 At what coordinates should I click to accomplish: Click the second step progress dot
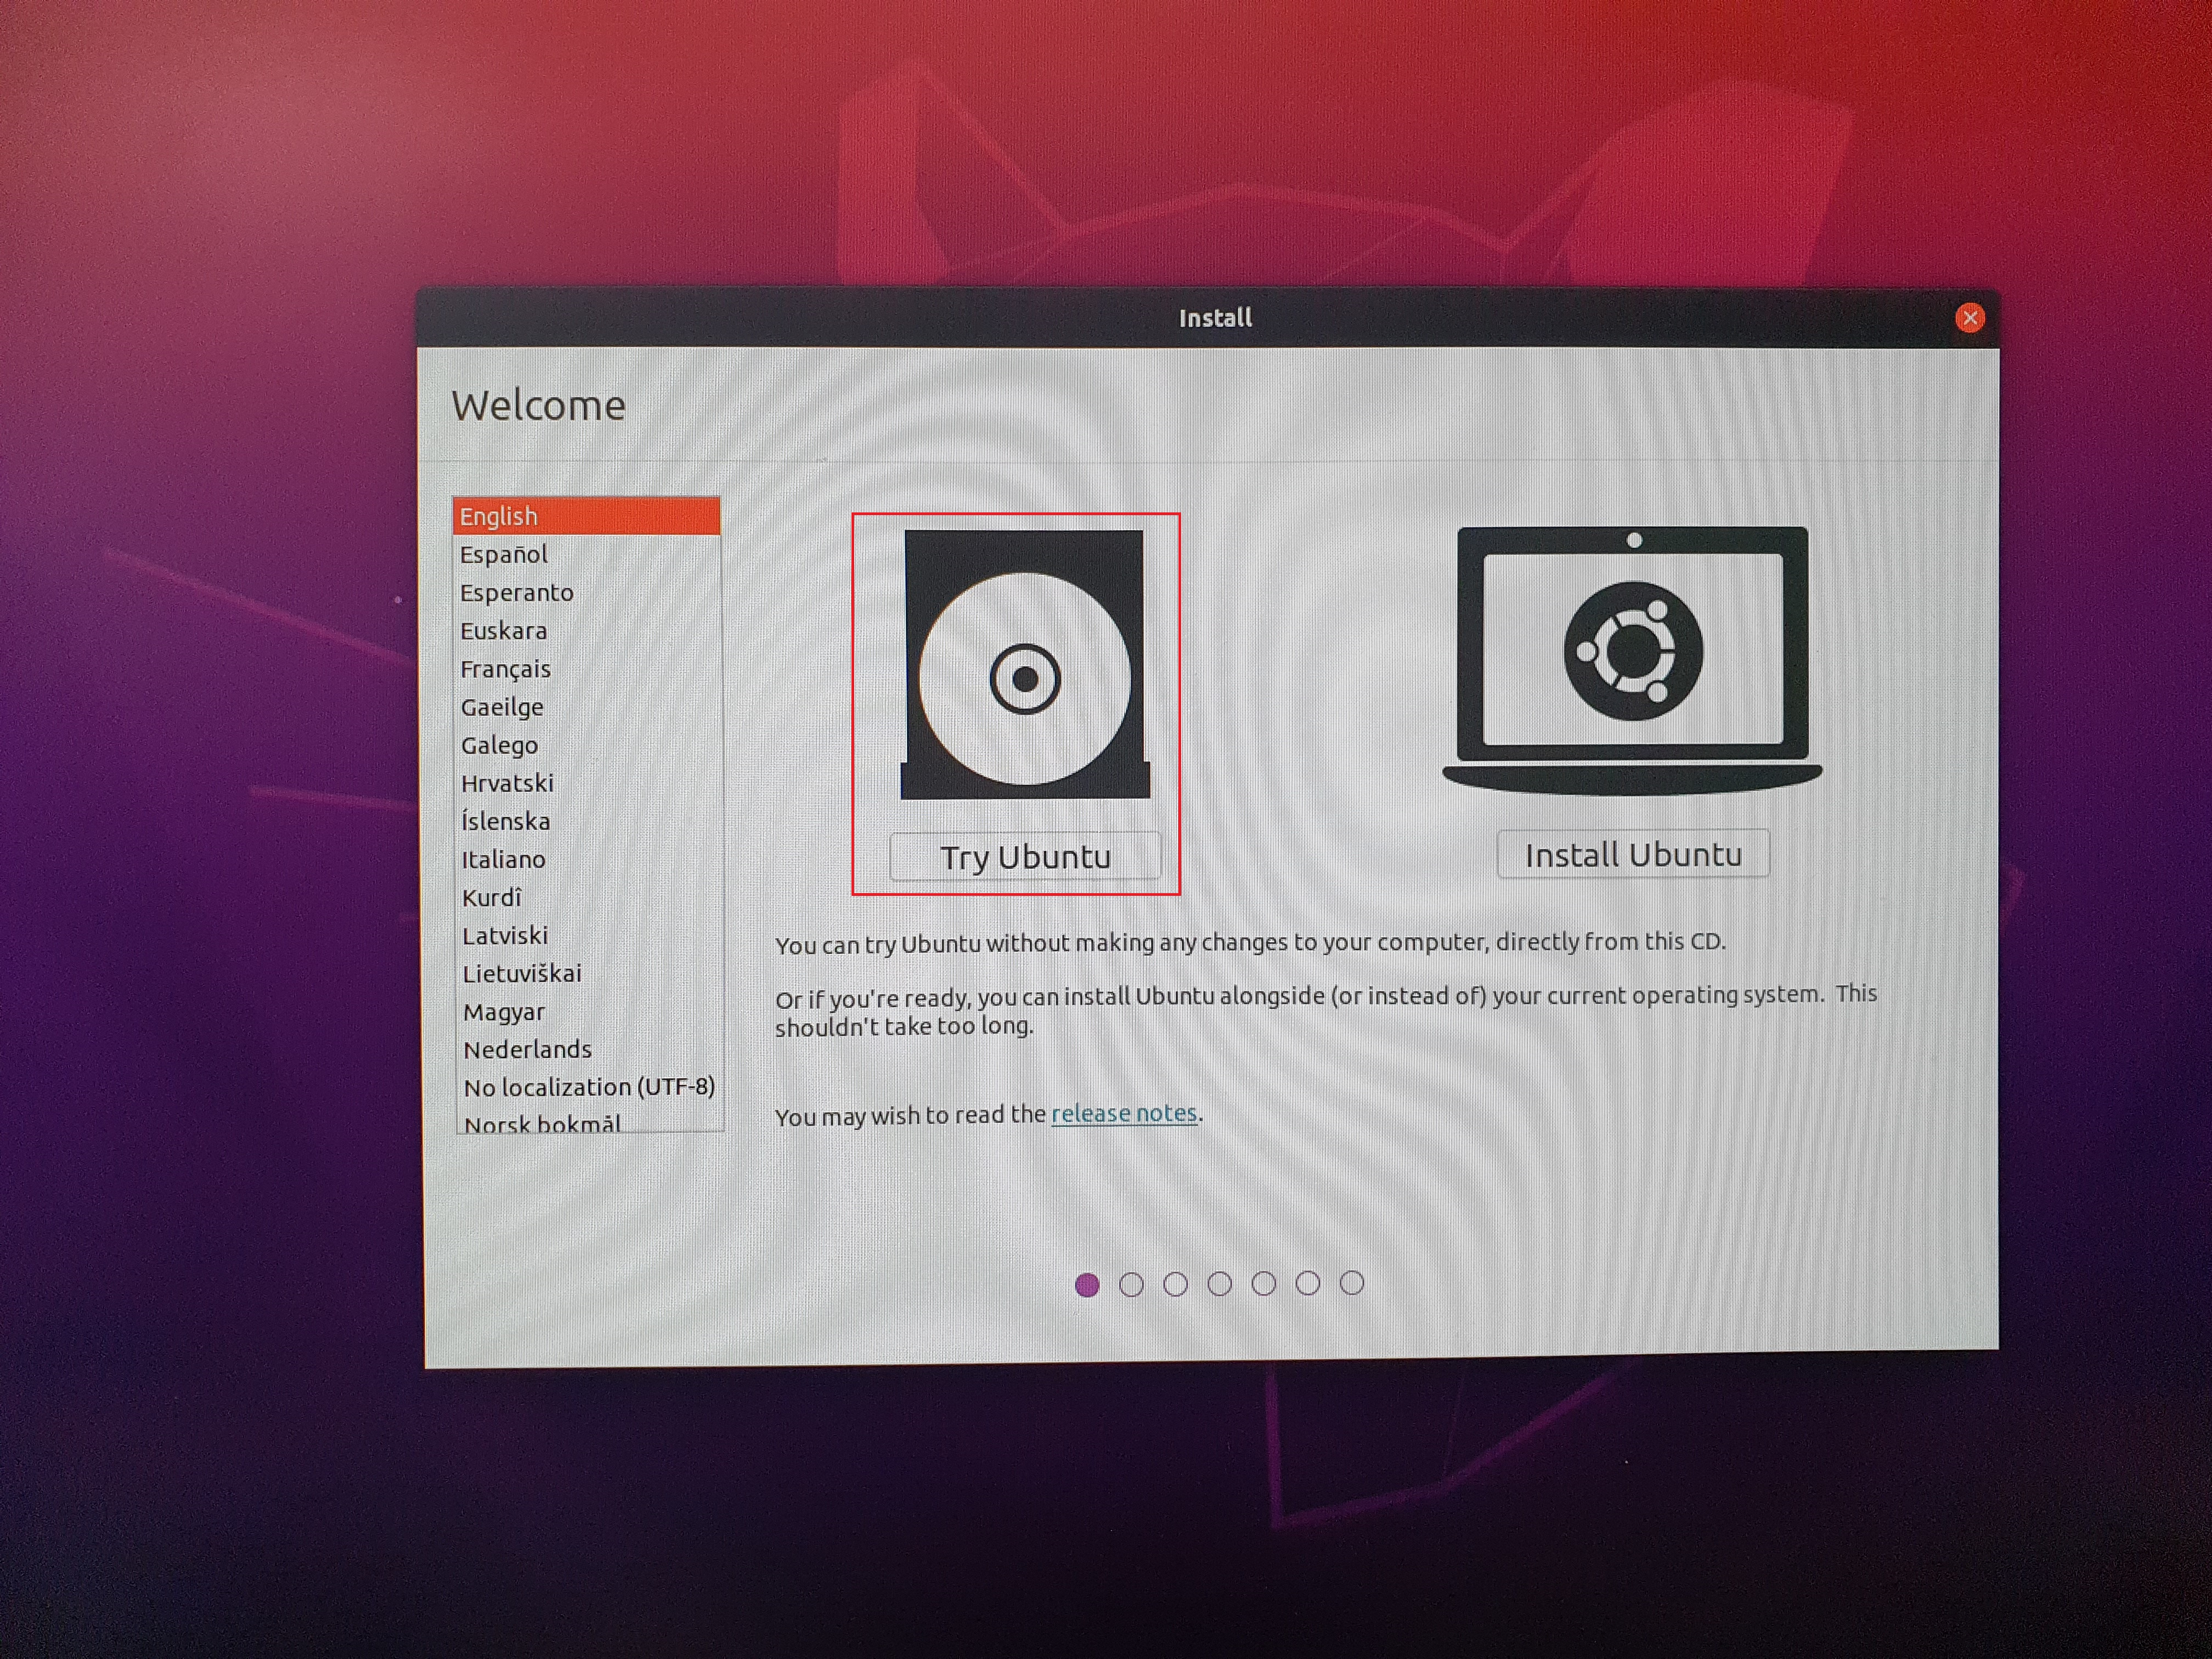coord(1131,1285)
